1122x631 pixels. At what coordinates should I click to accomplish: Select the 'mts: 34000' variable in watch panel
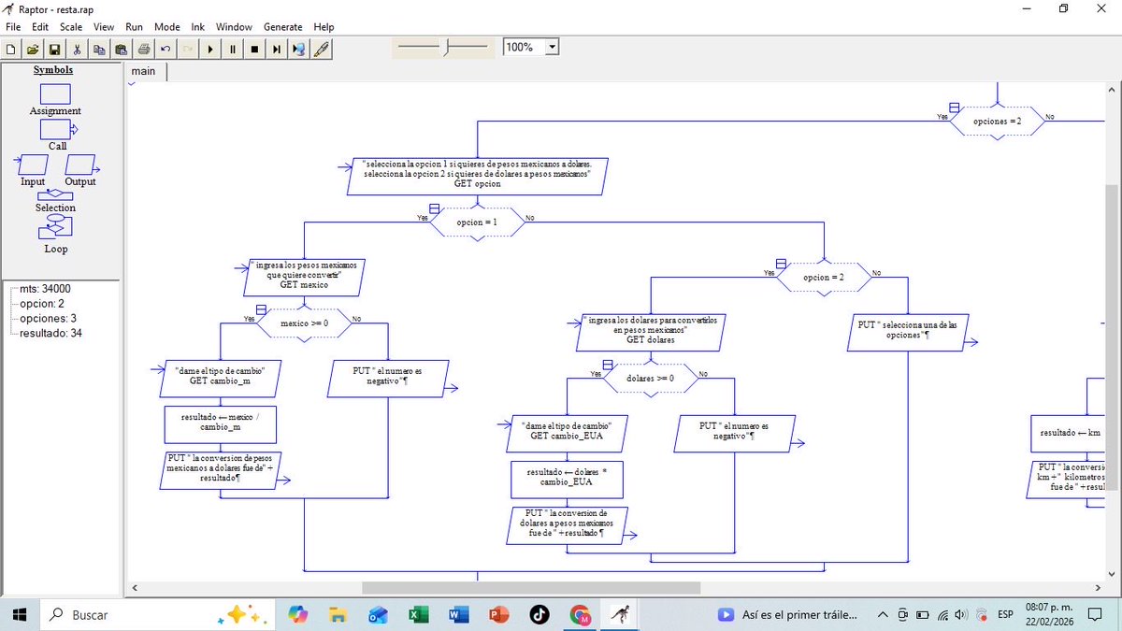[45, 289]
